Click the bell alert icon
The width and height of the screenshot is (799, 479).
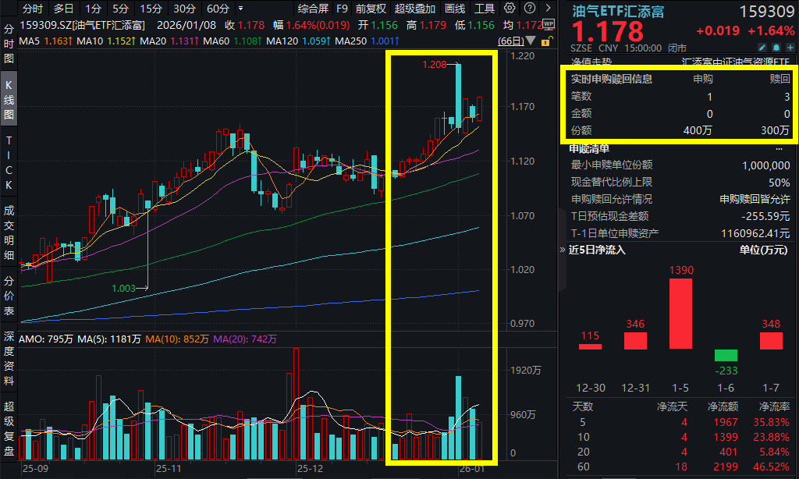776,48
